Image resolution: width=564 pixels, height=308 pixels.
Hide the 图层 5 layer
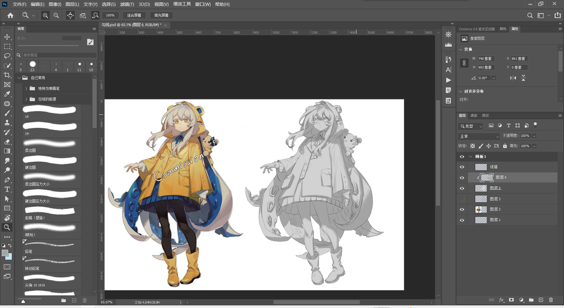tap(462, 188)
